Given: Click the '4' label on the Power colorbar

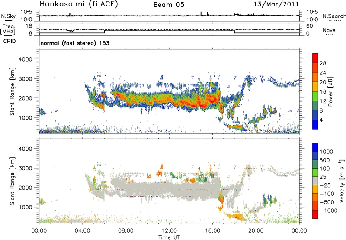Looking at the screenshot, I should click(x=321, y=120).
